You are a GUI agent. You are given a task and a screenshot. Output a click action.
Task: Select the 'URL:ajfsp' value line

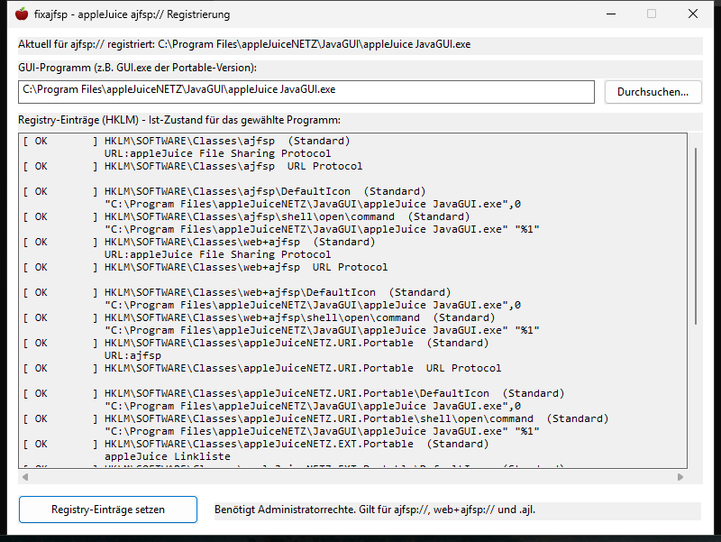click(132, 355)
